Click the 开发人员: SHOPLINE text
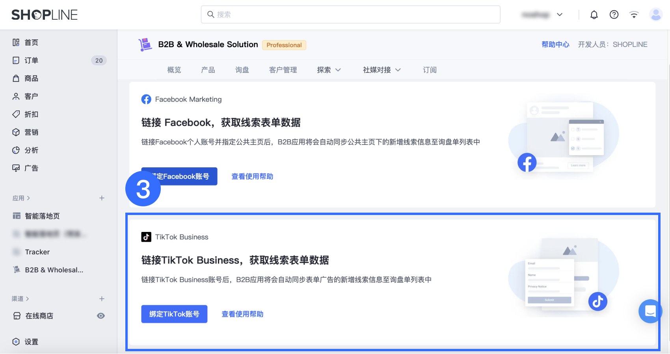 tap(612, 44)
